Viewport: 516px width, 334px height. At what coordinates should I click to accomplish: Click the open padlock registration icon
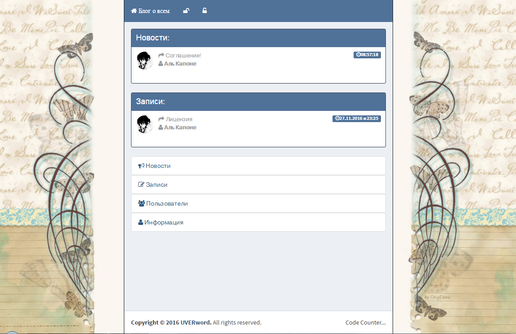(x=205, y=10)
